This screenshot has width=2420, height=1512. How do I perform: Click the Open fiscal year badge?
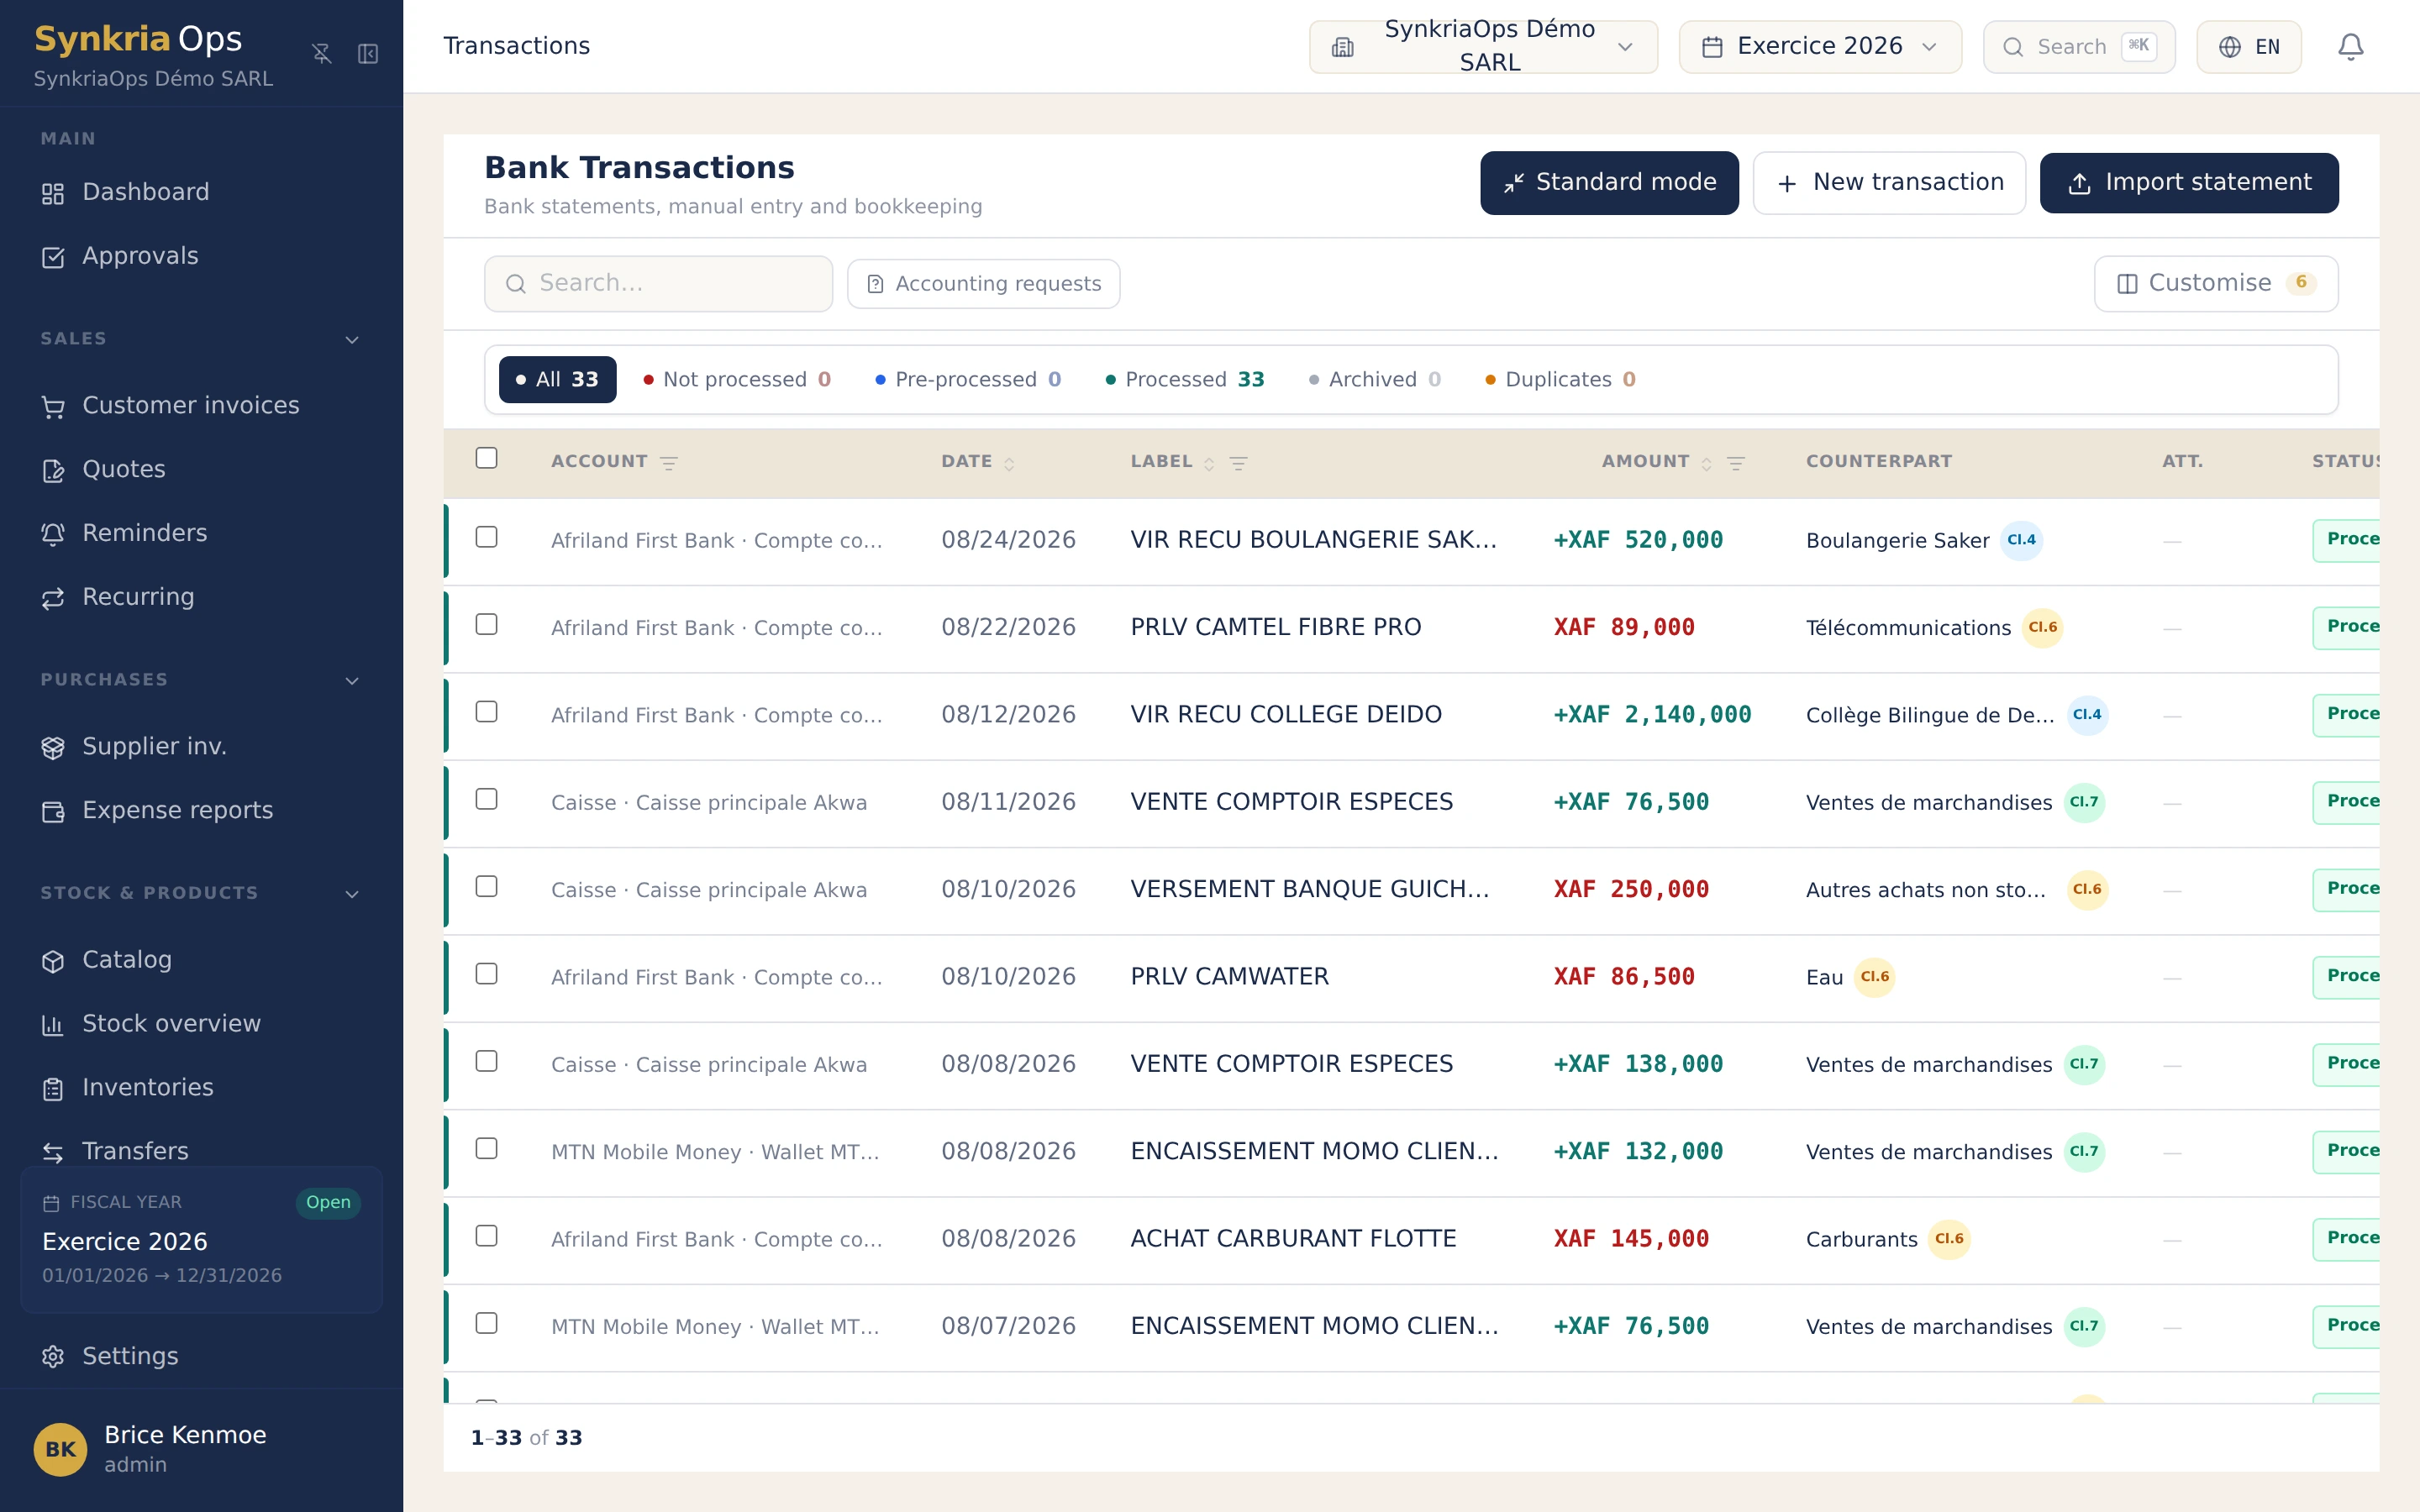(328, 1202)
